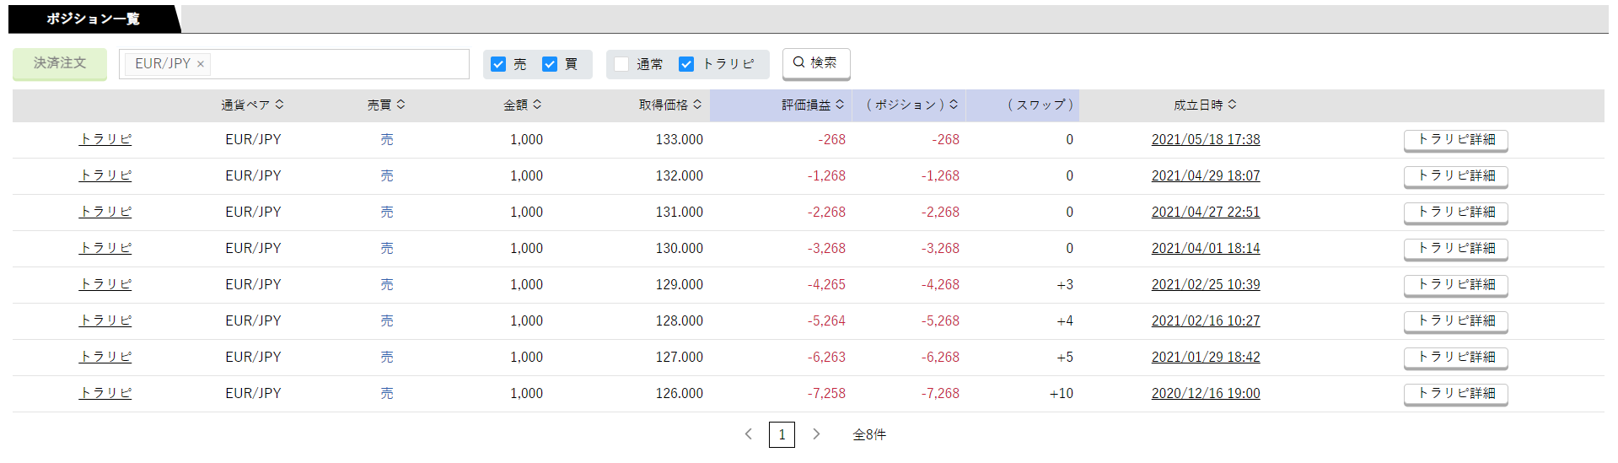This screenshot has height=463, width=1618.
Task: Click トラリピ詳細 for 2021/02/16 row
Action: [1456, 321]
